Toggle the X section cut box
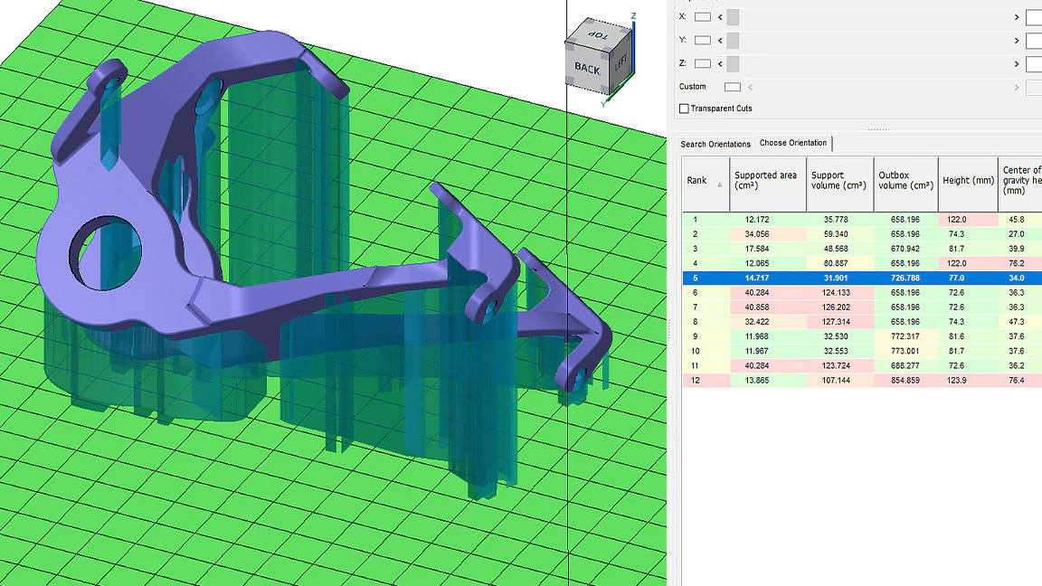1042x586 pixels. pos(703,17)
